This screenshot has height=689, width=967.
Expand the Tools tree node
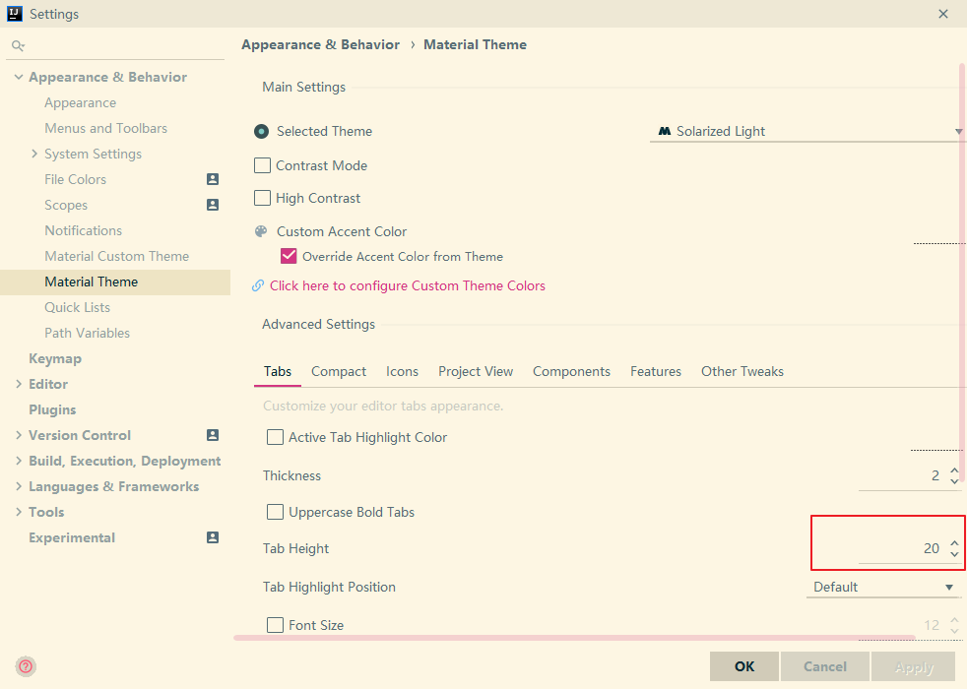point(19,512)
